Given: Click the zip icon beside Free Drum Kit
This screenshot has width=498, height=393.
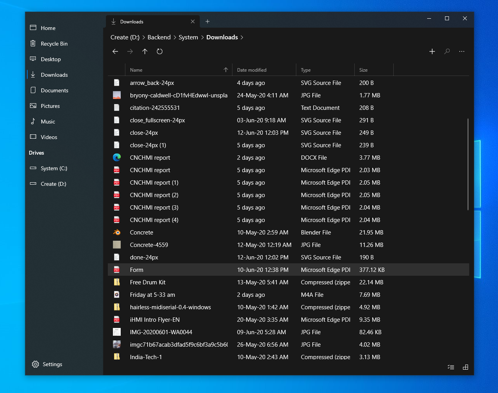Looking at the screenshot, I should click(117, 282).
